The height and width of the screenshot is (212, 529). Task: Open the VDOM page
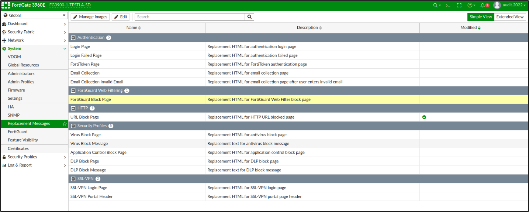point(34,57)
